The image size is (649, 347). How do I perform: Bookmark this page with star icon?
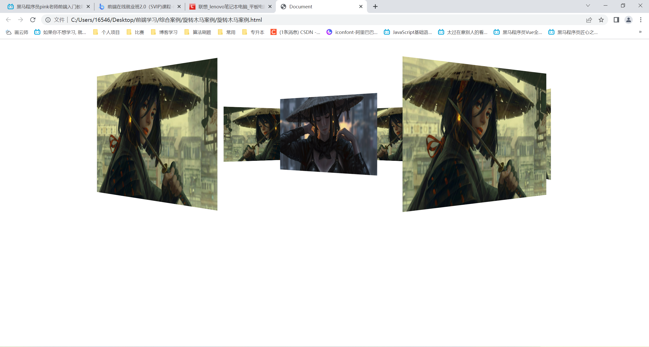601,20
